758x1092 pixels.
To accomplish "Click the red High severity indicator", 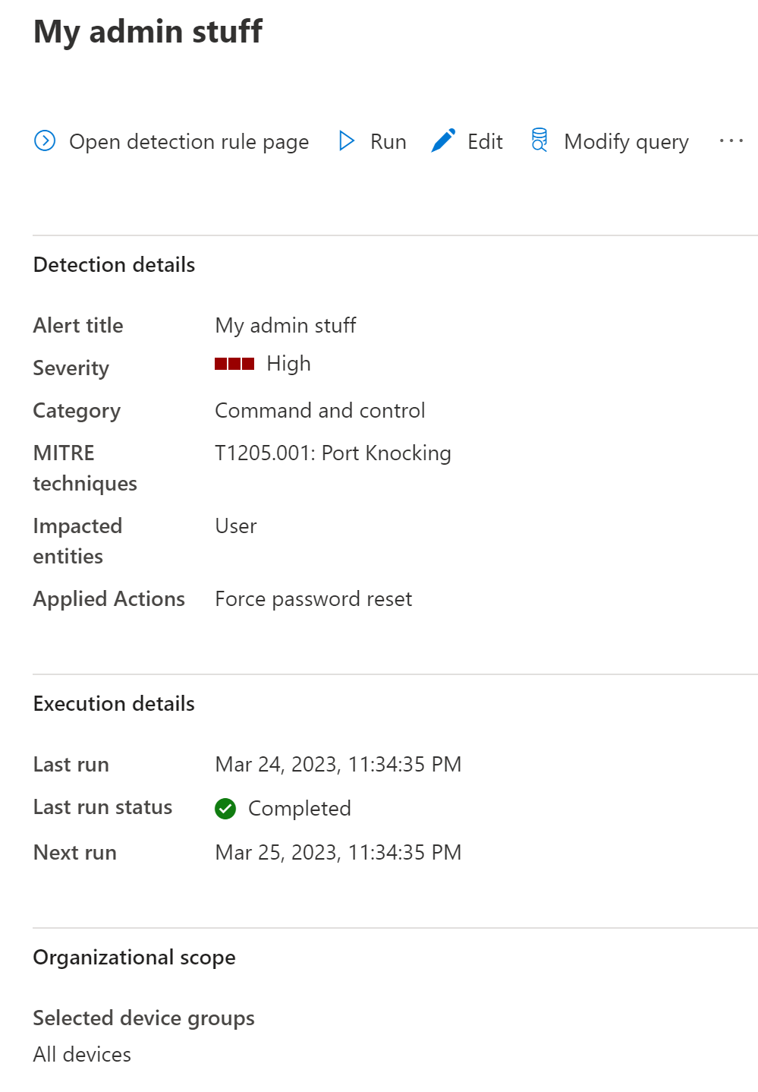I will pyautogui.click(x=234, y=365).
